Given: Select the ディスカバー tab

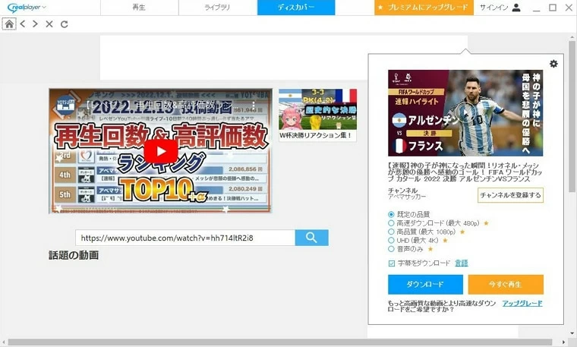Looking at the screenshot, I should [296, 8].
